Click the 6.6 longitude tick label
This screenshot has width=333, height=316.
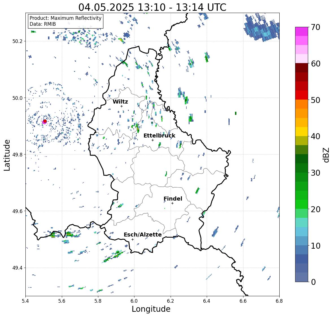point(243,301)
